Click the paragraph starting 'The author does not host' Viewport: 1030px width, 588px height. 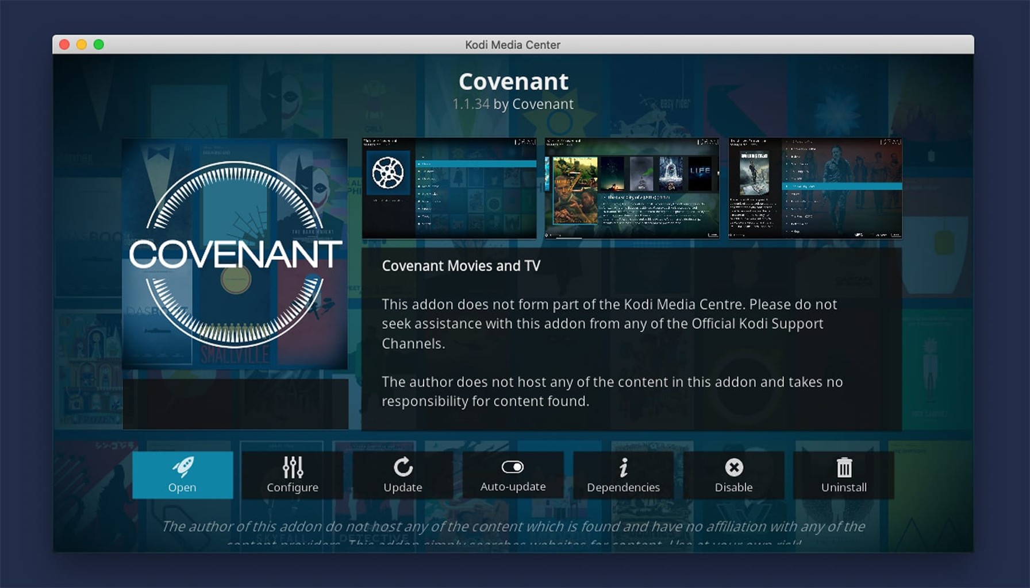pyautogui.click(x=612, y=392)
